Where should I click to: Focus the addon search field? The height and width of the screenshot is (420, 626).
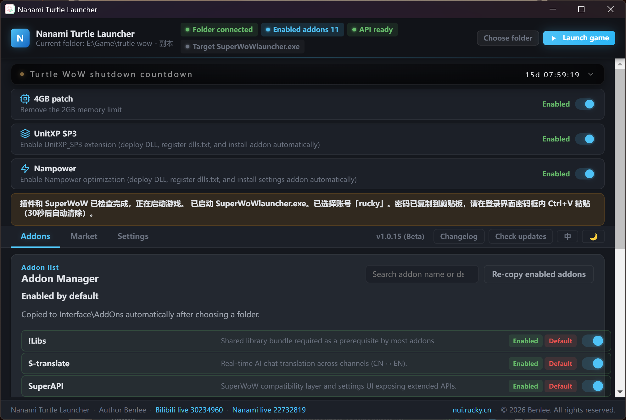pos(422,274)
